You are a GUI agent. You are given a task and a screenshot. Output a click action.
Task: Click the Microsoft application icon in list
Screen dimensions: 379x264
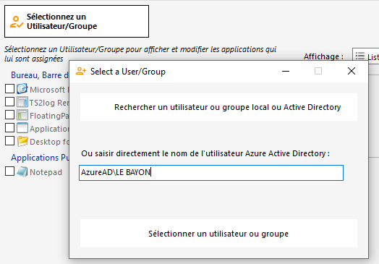point(22,89)
